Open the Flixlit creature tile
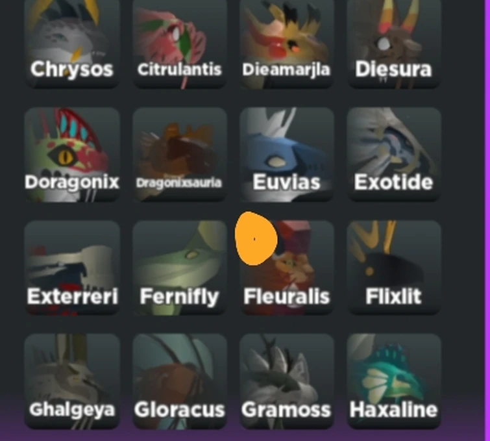The image size is (490, 441). coord(394,268)
